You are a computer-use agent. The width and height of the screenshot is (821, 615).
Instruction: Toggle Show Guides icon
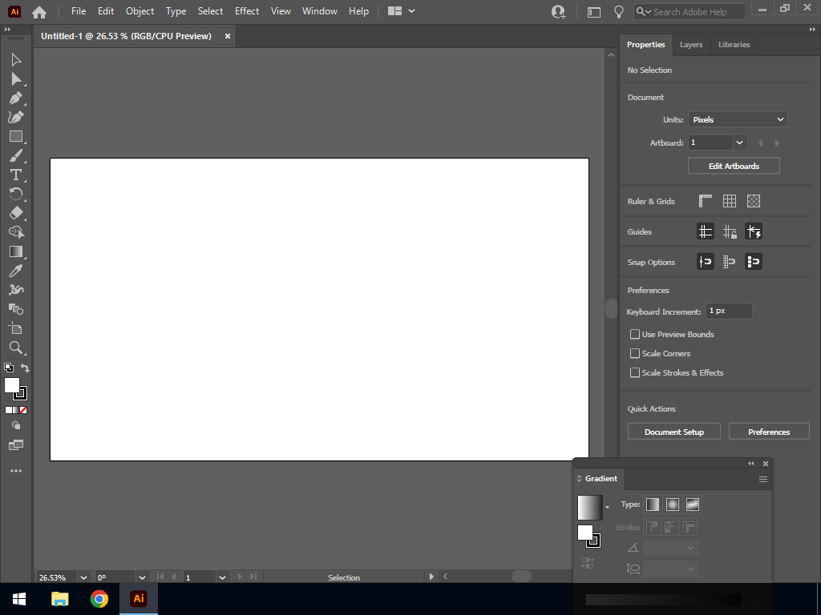(x=706, y=231)
